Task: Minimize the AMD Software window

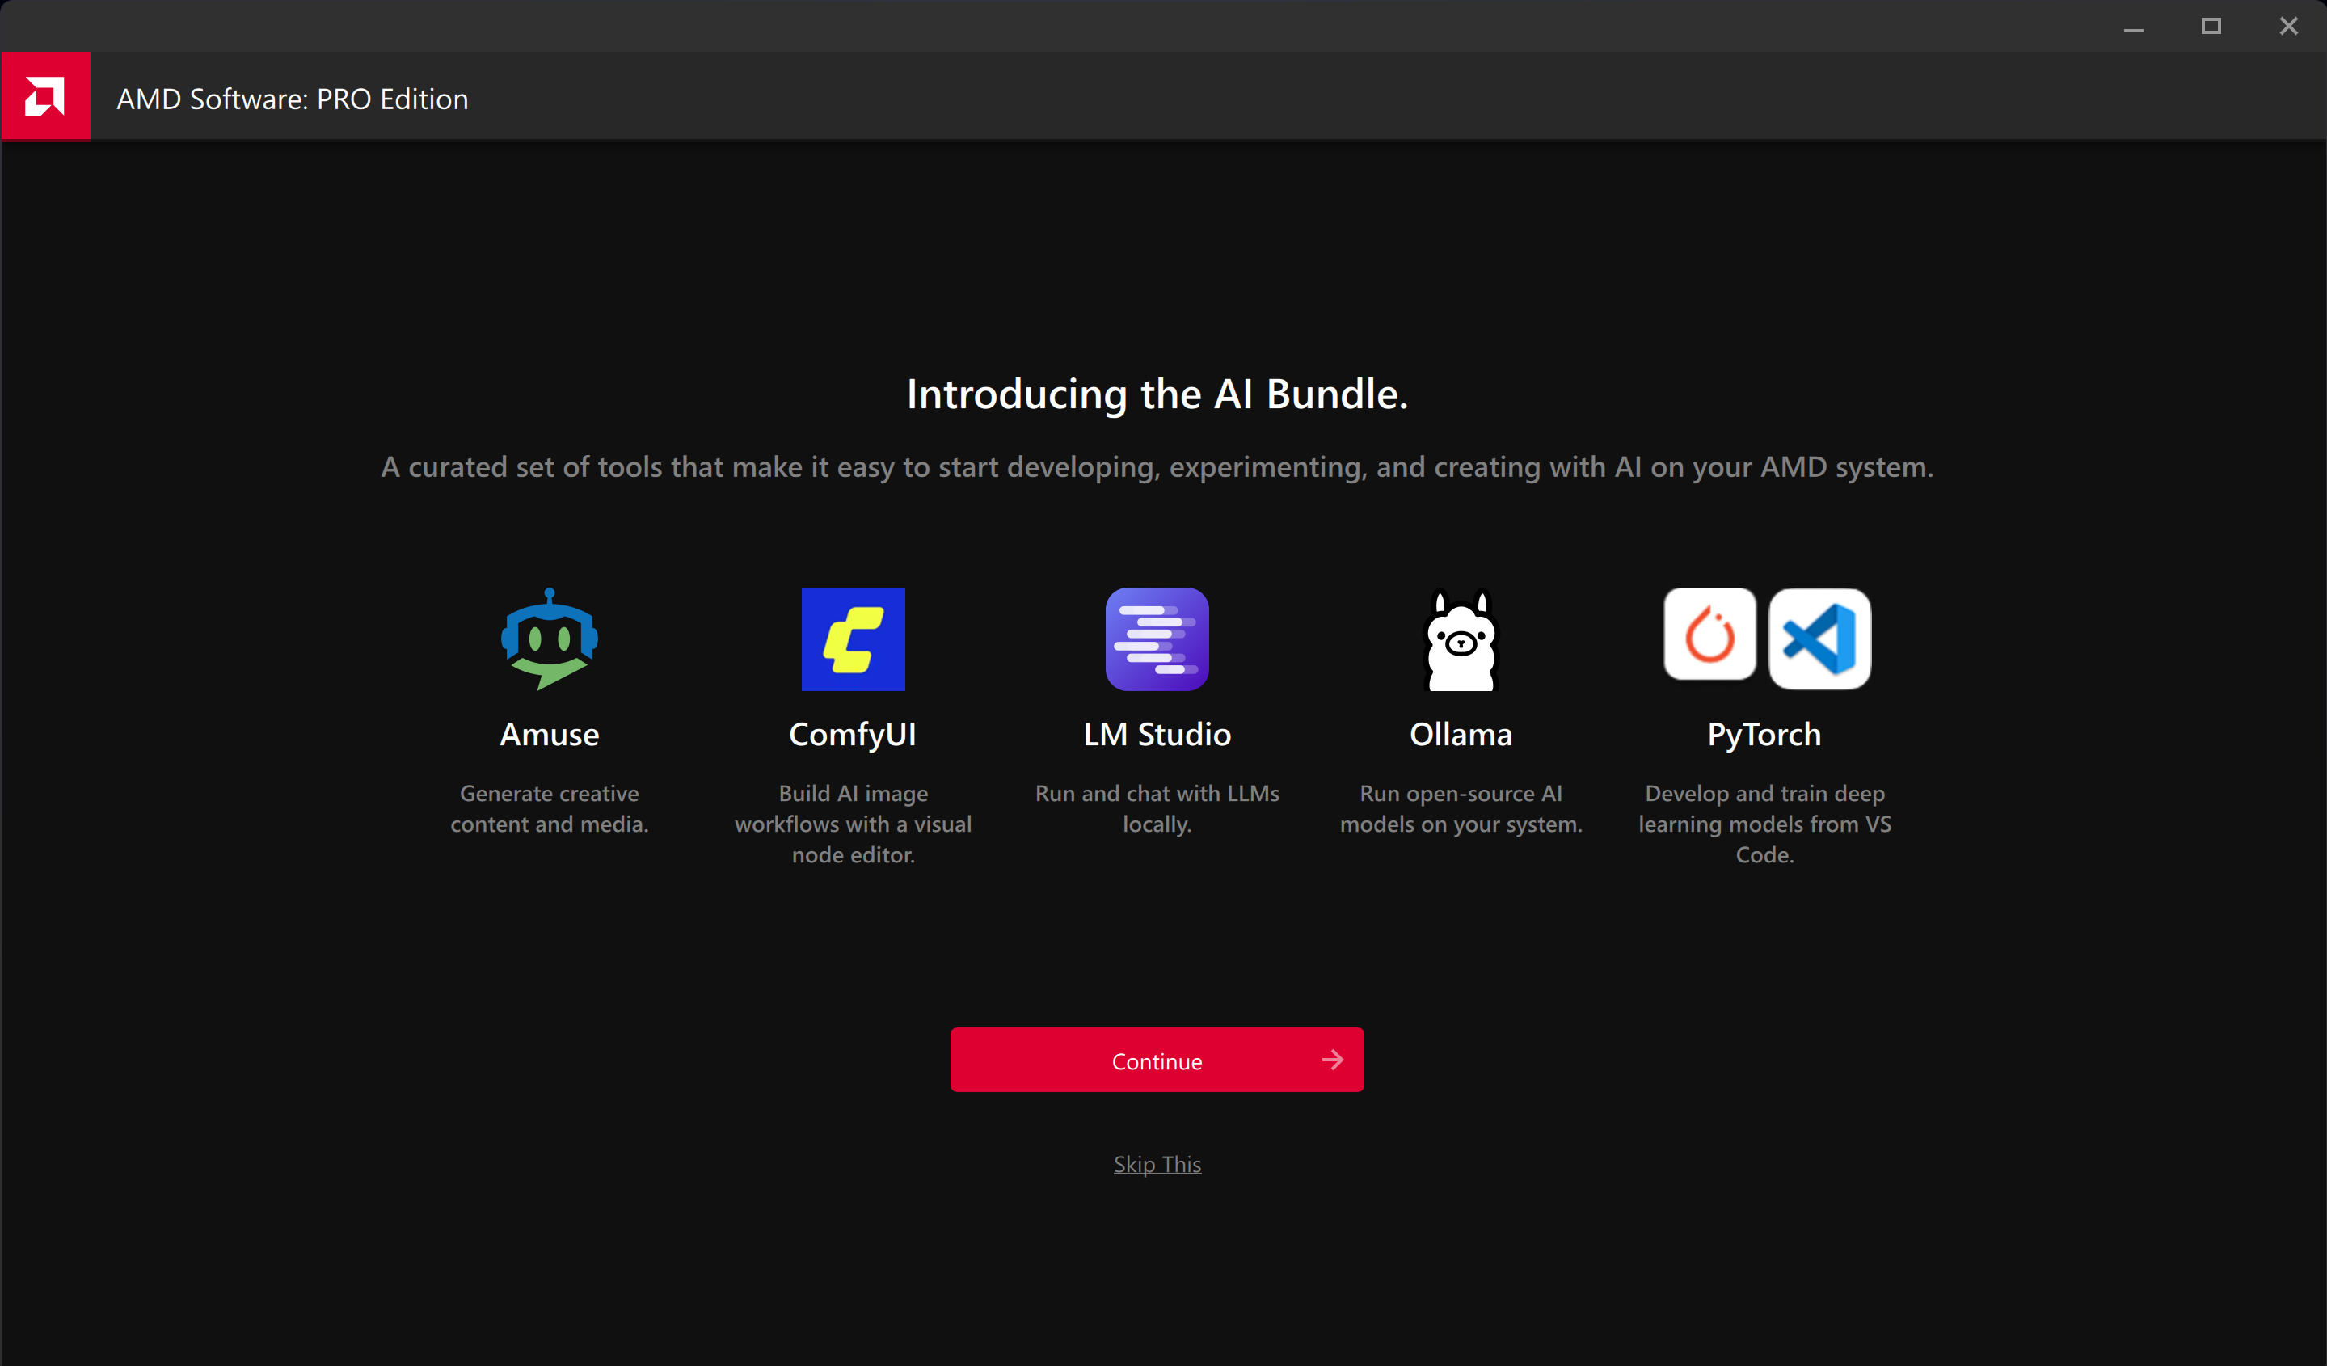Action: point(2133,27)
